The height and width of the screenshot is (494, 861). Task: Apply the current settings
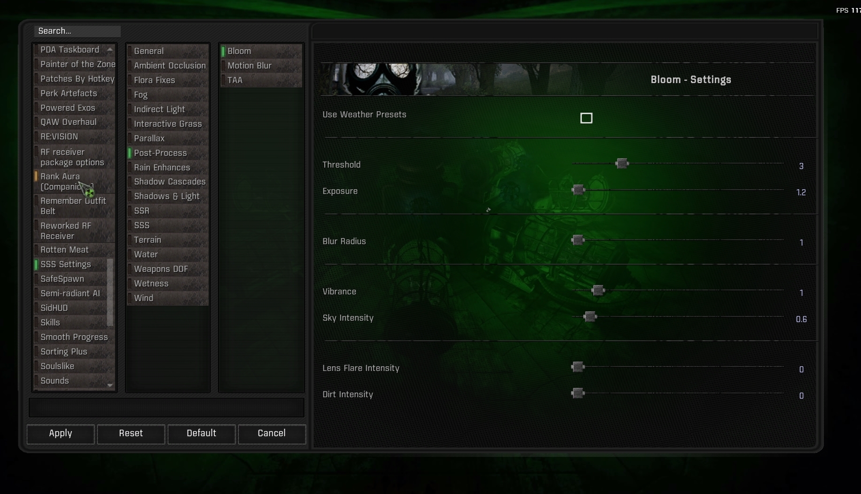[61, 433]
